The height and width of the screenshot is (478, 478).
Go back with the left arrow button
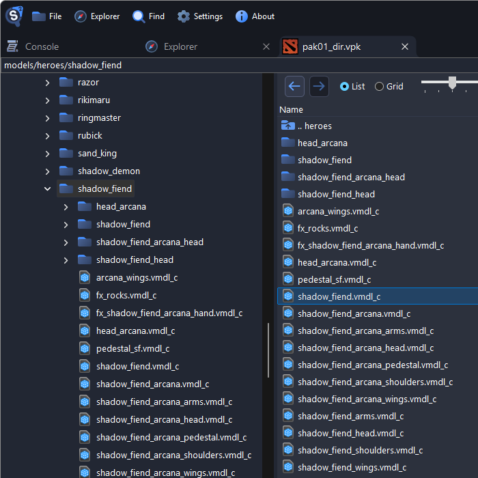294,86
